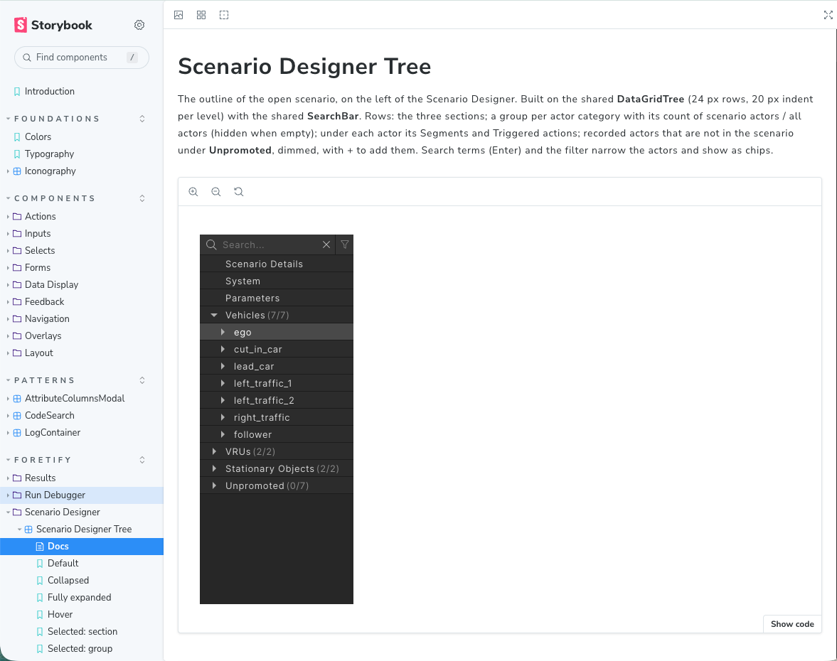Click the search magnifier icon in the tree panel

[x=211, y=244]
